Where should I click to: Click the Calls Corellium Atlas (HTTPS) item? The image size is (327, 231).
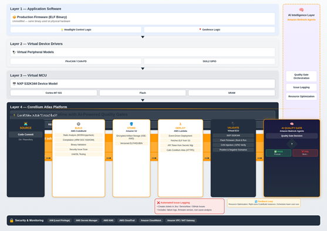point(180,150)
